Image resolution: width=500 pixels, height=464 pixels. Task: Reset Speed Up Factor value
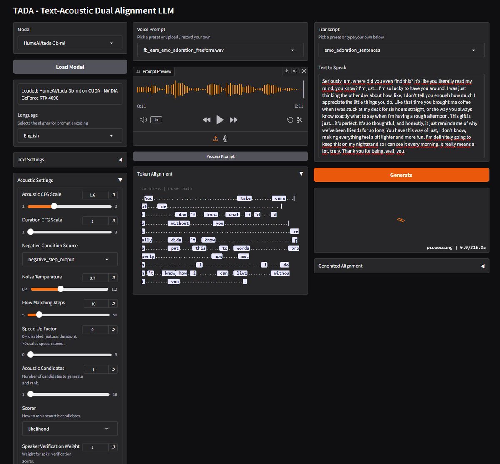pos(113,329)
